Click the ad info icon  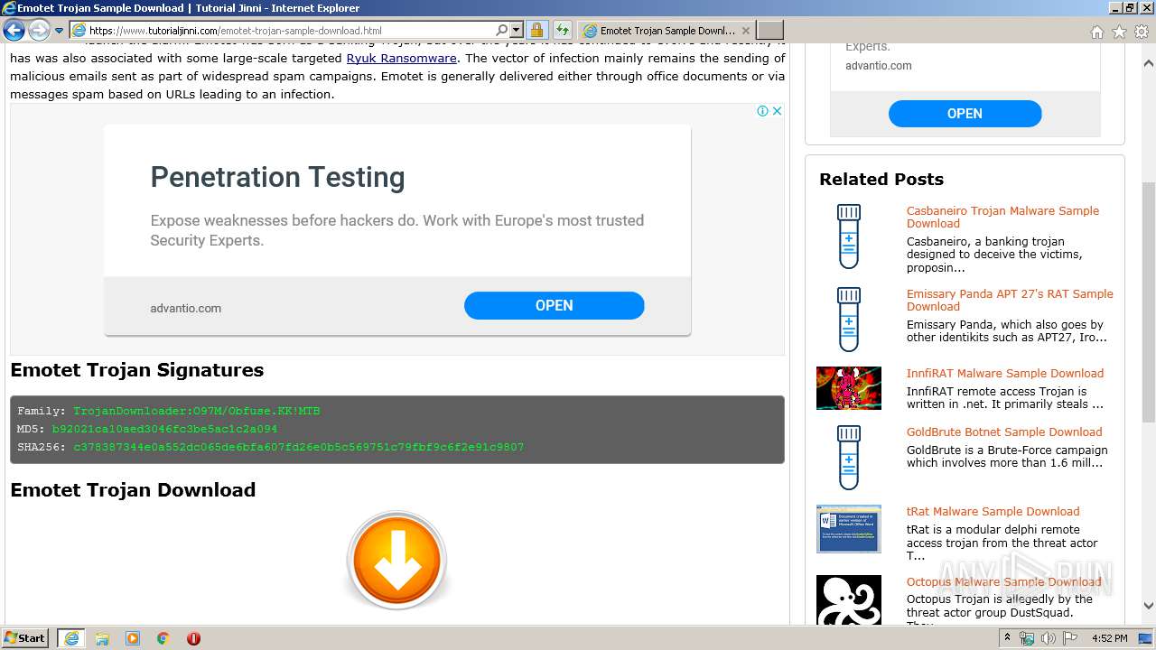tap(762, 111)
